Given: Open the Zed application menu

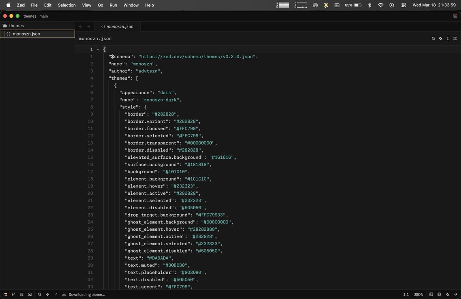Looking at the screenshot, I should pos(21,5).
